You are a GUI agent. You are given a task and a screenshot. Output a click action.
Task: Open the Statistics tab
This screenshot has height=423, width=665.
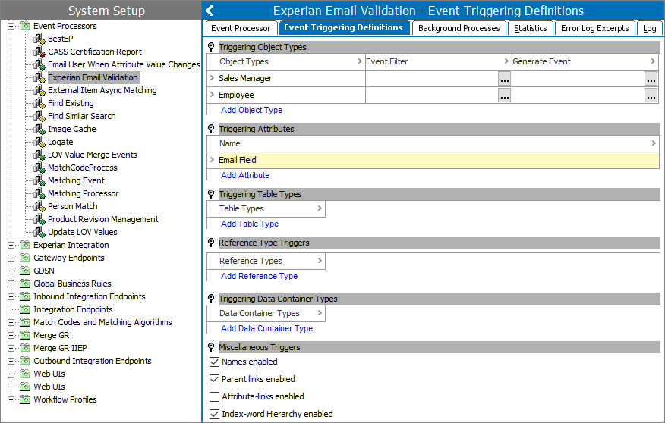point(531,28)
